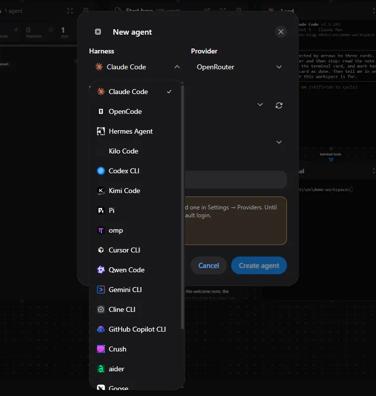Screen dimensions: 376x396
Task: Collapse the Harness Claude Code dropdown
Action: [137, 67]
